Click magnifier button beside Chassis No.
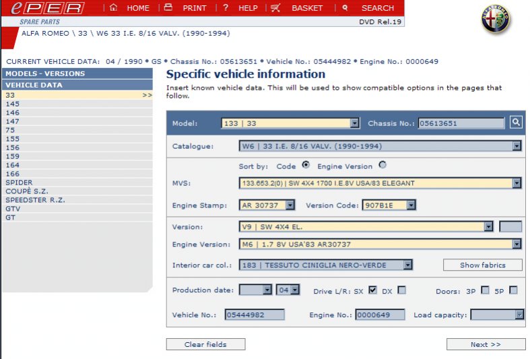Image resolution: width=530 pixels, height=359 pixels. 516,123
